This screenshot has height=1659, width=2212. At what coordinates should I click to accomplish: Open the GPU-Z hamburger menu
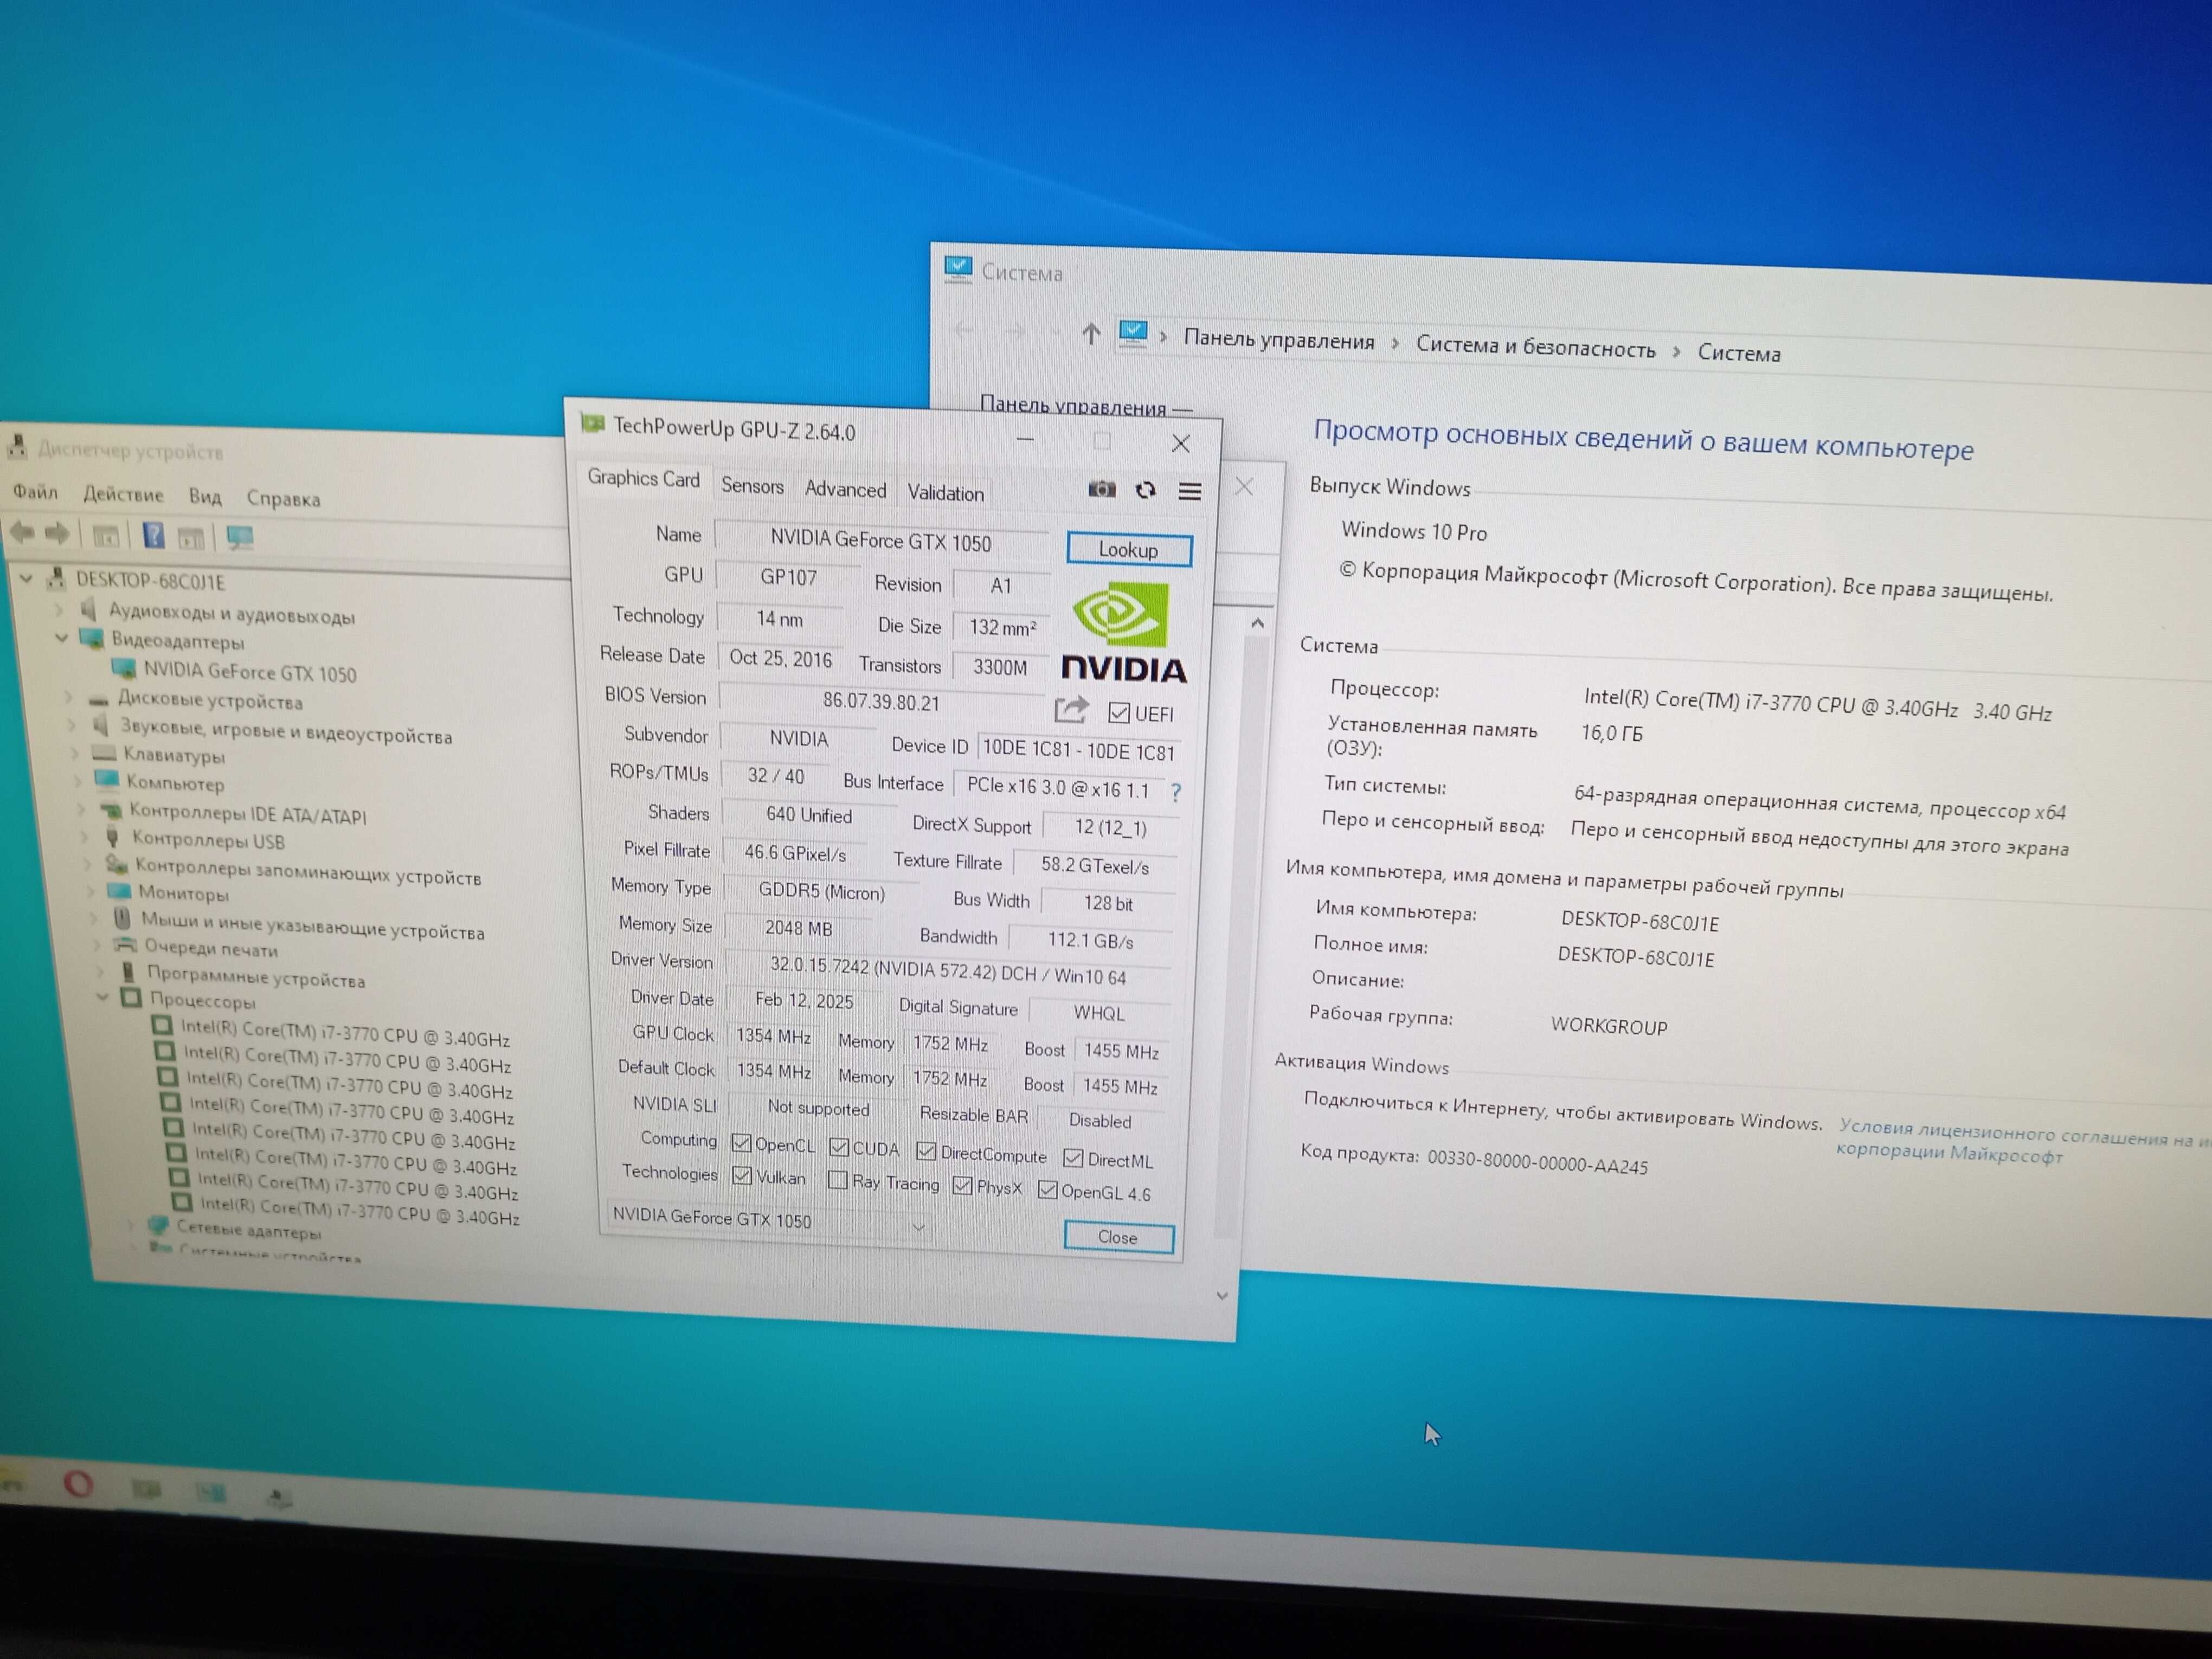click(1189, 491)
